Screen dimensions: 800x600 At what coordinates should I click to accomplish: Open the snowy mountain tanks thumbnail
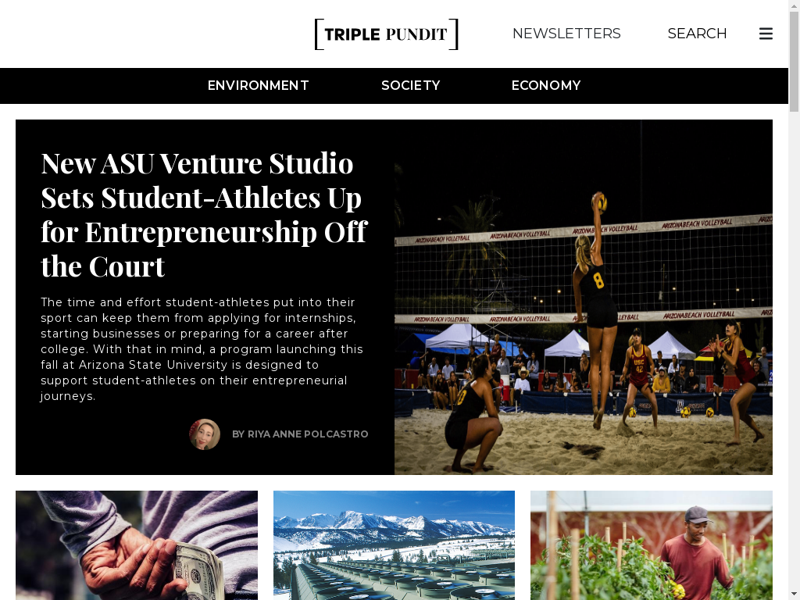point(394,545)
